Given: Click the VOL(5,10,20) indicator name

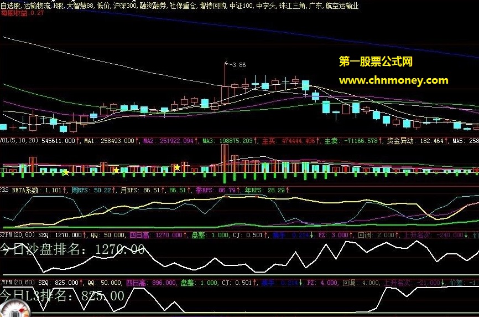Looking at the screenshot, I should [19, 140].
